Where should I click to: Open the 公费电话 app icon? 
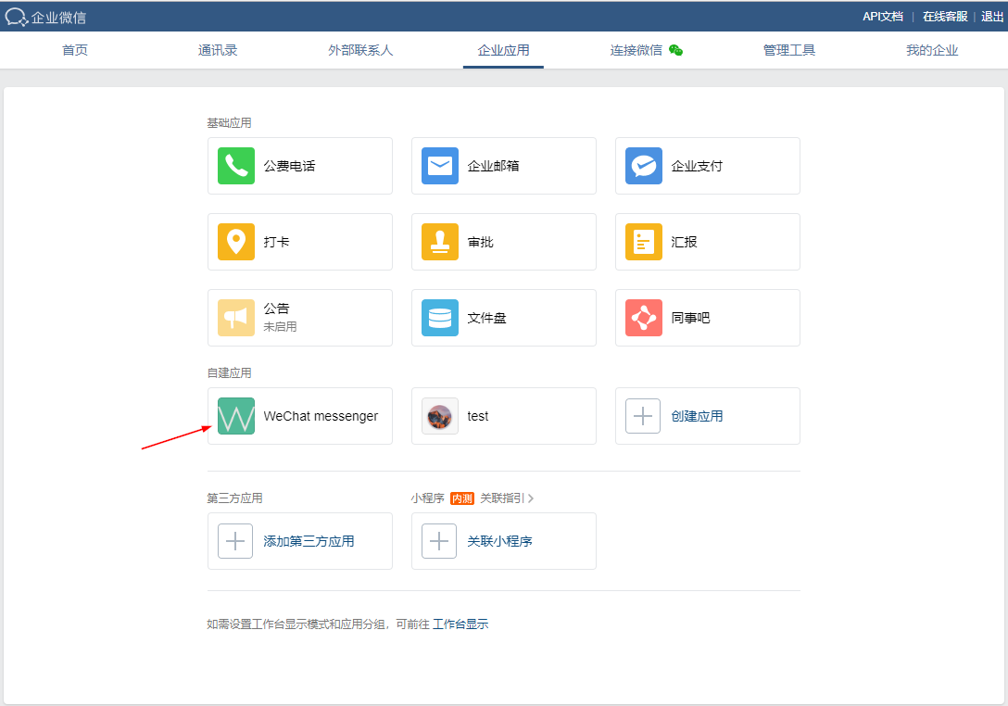pos(300,166)
